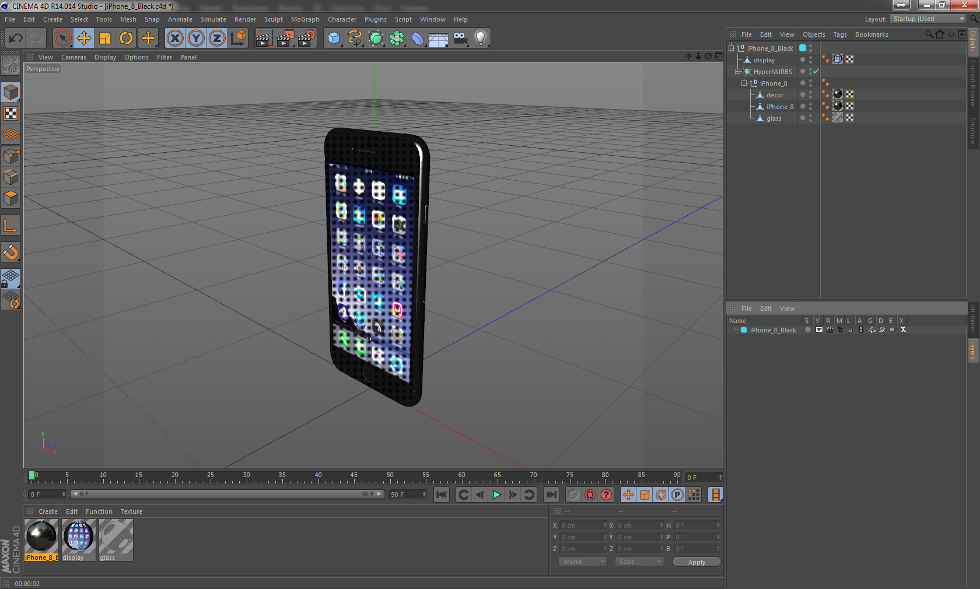980x589 pixels.
Task: Select the decor object
Action: [775, 95]
